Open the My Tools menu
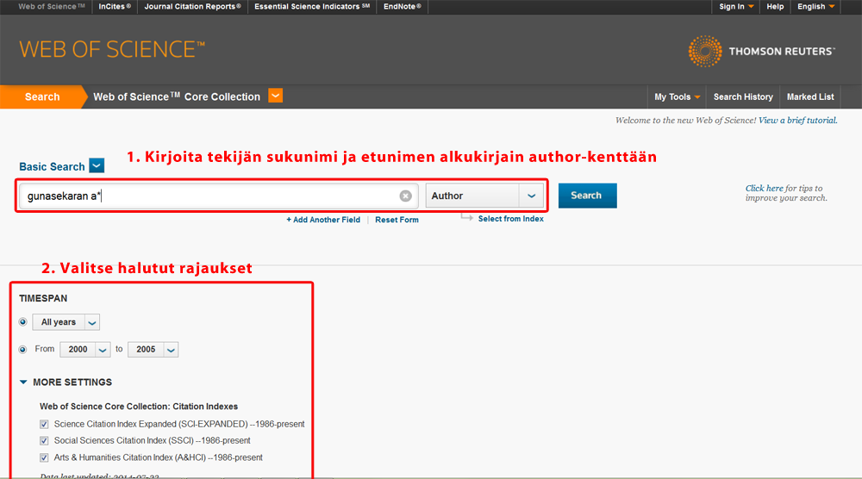The height and width of the screenshot is (479, 862). pyautogui.click(x=677, y=96)
